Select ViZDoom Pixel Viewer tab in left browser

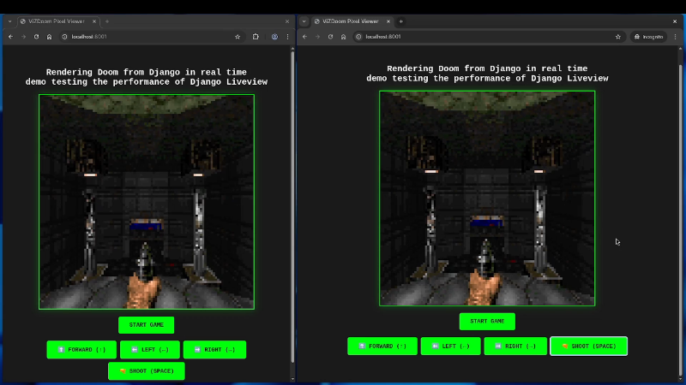[x=56, y=21]
